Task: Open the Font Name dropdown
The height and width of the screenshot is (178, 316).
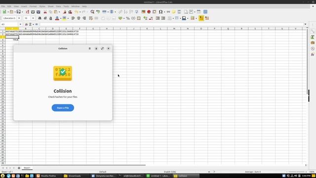Action: click(19, 18)
